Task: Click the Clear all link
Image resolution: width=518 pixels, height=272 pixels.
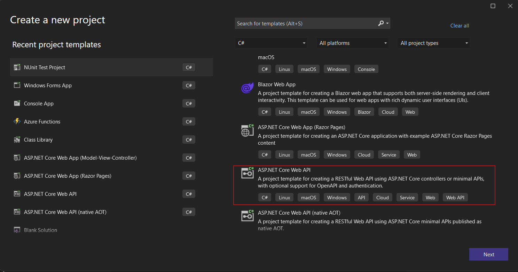Action: [x=460, y=25]
